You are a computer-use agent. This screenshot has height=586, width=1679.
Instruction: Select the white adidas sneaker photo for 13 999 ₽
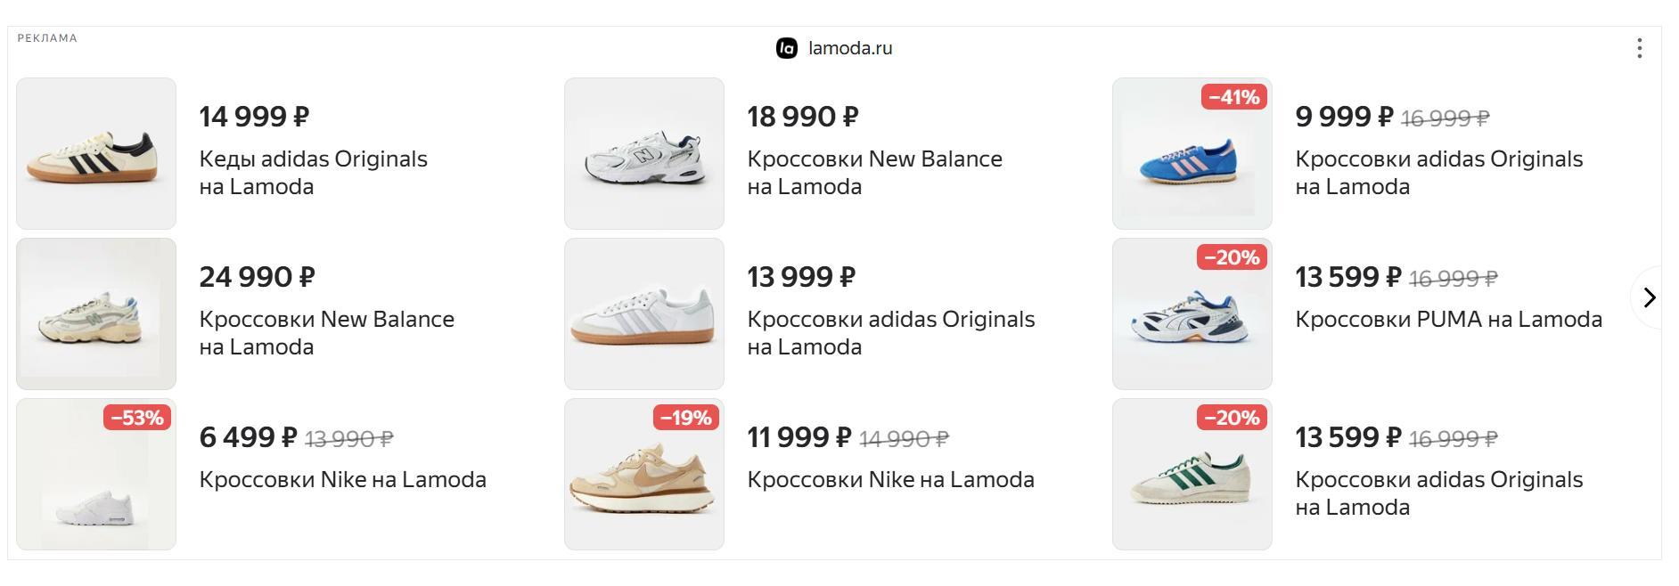click(x=644, y=313)
